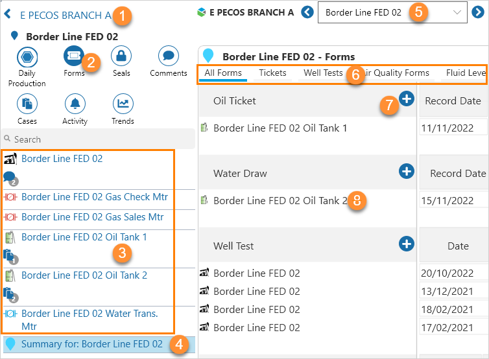The height and width of the screenshot is (359, 489).
Task: Open the Trends chart icon
Action: pos(123,104)
